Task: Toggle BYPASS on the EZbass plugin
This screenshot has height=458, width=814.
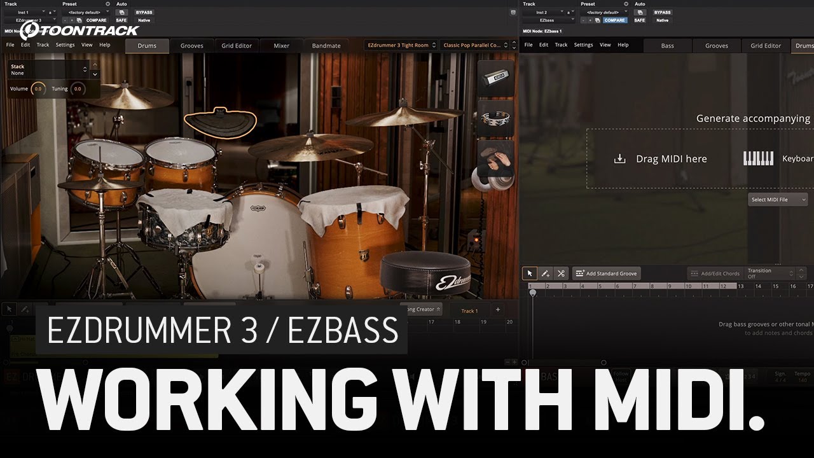Action: [663, 12]
